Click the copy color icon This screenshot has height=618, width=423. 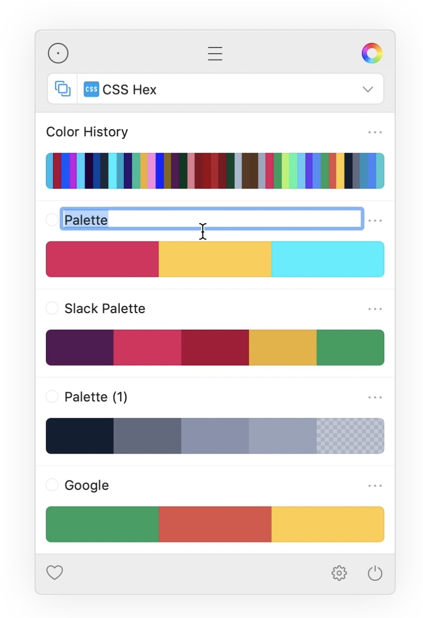pyautogui.click(x=62, y=89)
